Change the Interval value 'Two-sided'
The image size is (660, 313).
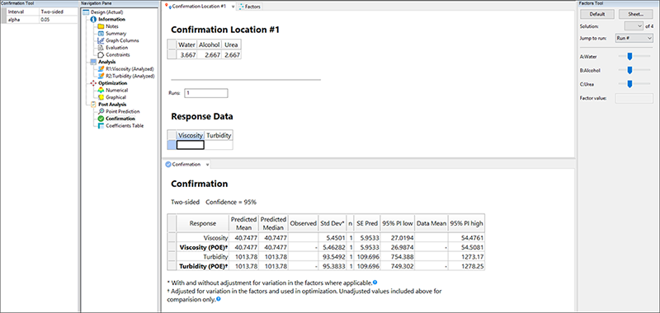59,12
